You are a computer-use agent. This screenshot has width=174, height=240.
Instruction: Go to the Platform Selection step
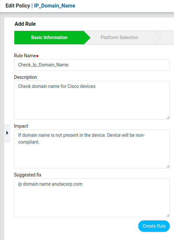pos(119,37)
